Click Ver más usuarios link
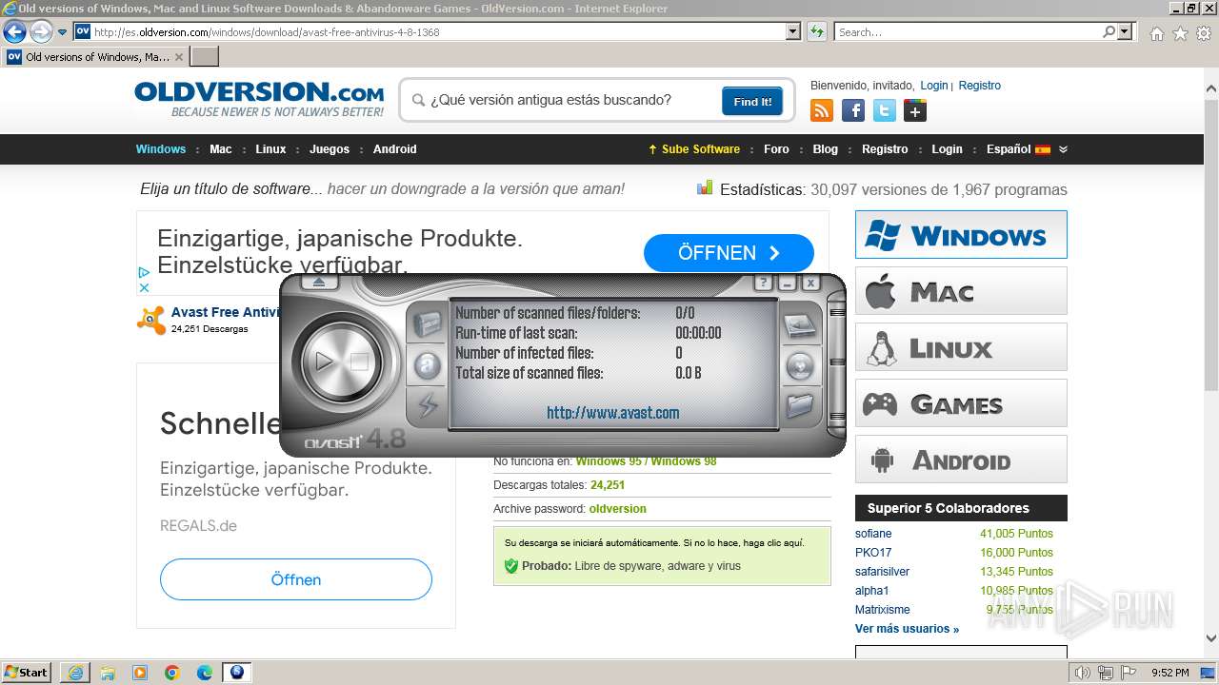Image resolution: width=1219 pixels, height=685 pixels. (x=907, y=629)
